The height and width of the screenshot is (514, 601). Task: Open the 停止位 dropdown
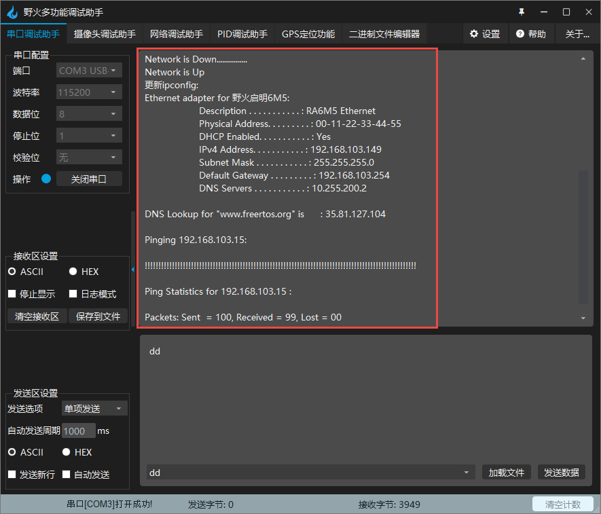coord(89,136)
